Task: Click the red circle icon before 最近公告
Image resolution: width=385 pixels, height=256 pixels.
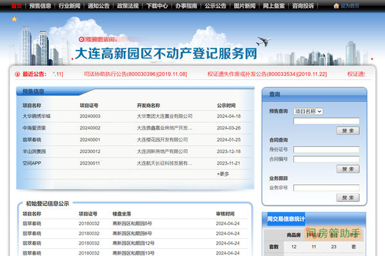Action: point(17,74)
